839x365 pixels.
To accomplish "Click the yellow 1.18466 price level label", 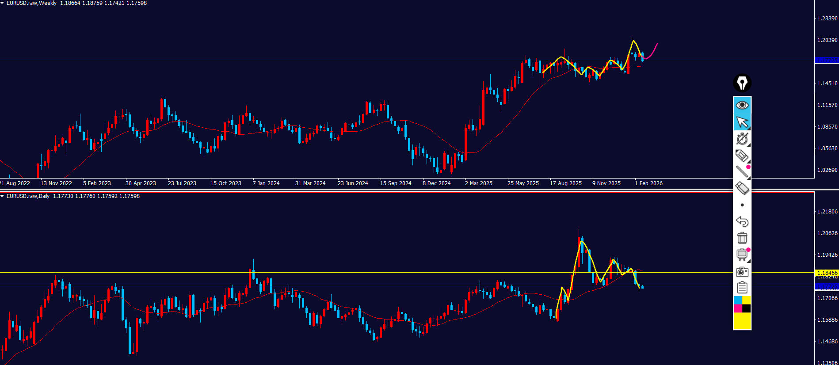I will coord(826,273).
